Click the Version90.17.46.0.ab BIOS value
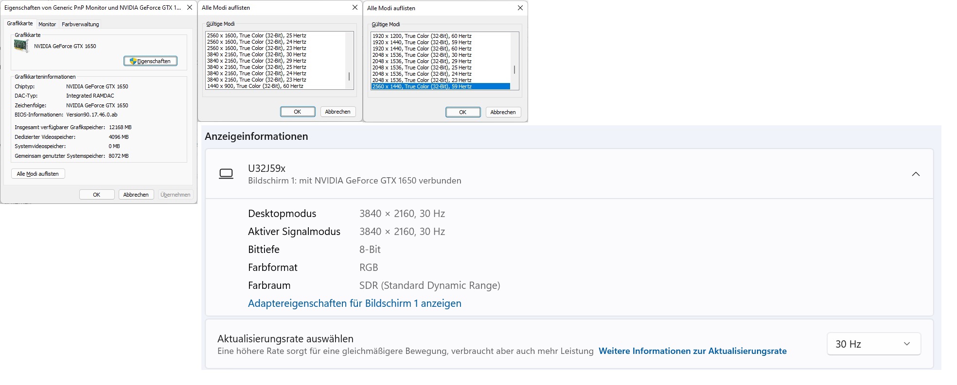 [92, 115]
